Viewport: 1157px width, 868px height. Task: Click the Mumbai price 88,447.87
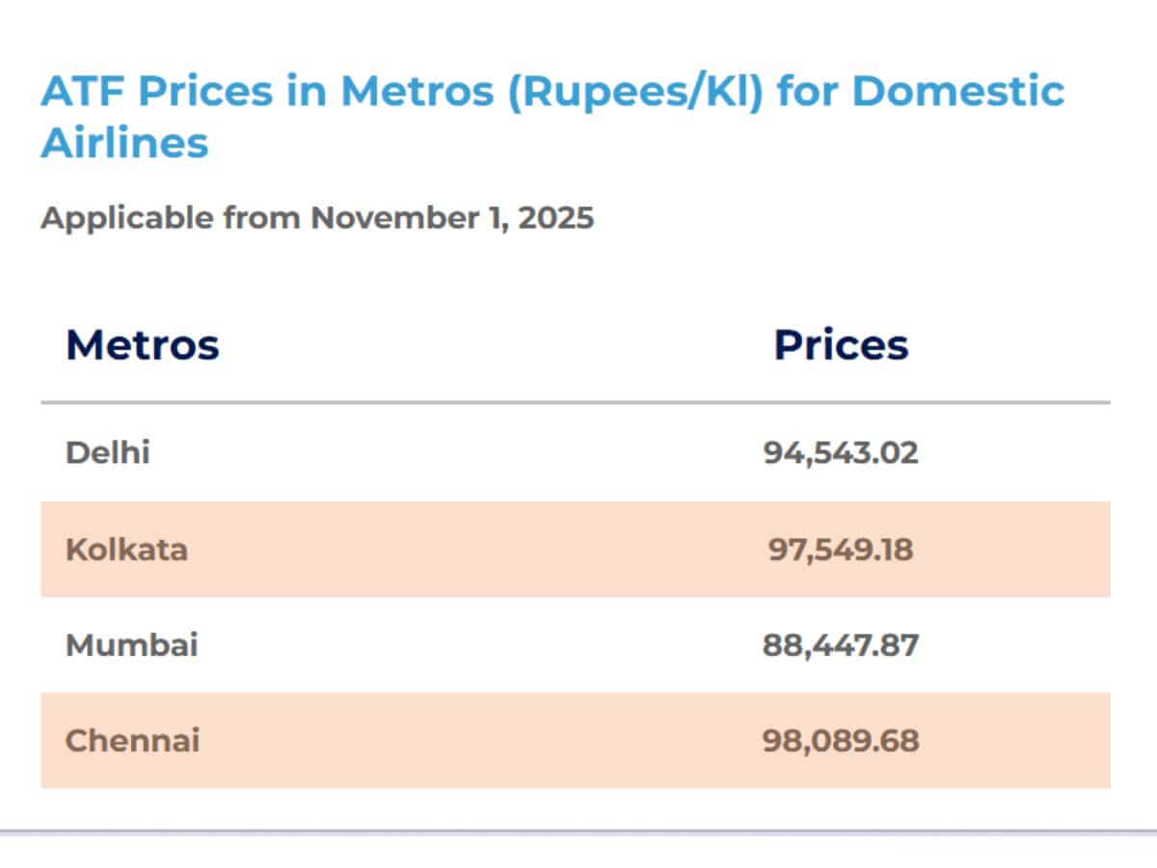[841, 645]
